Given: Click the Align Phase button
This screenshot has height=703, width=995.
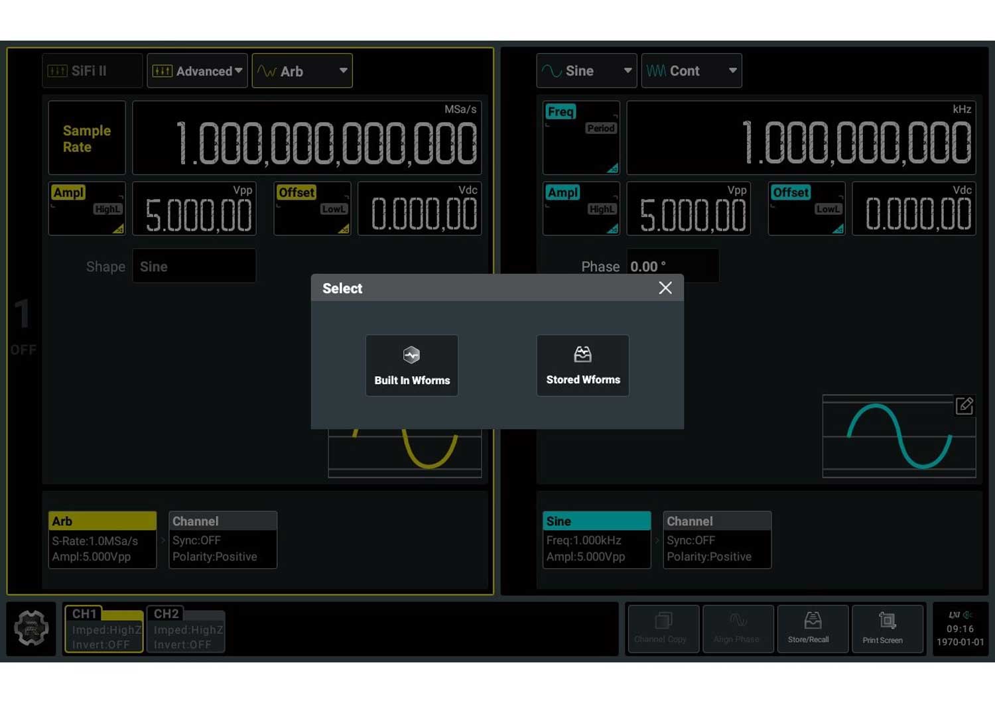Looking at the screenshot, I should [737, 629].
